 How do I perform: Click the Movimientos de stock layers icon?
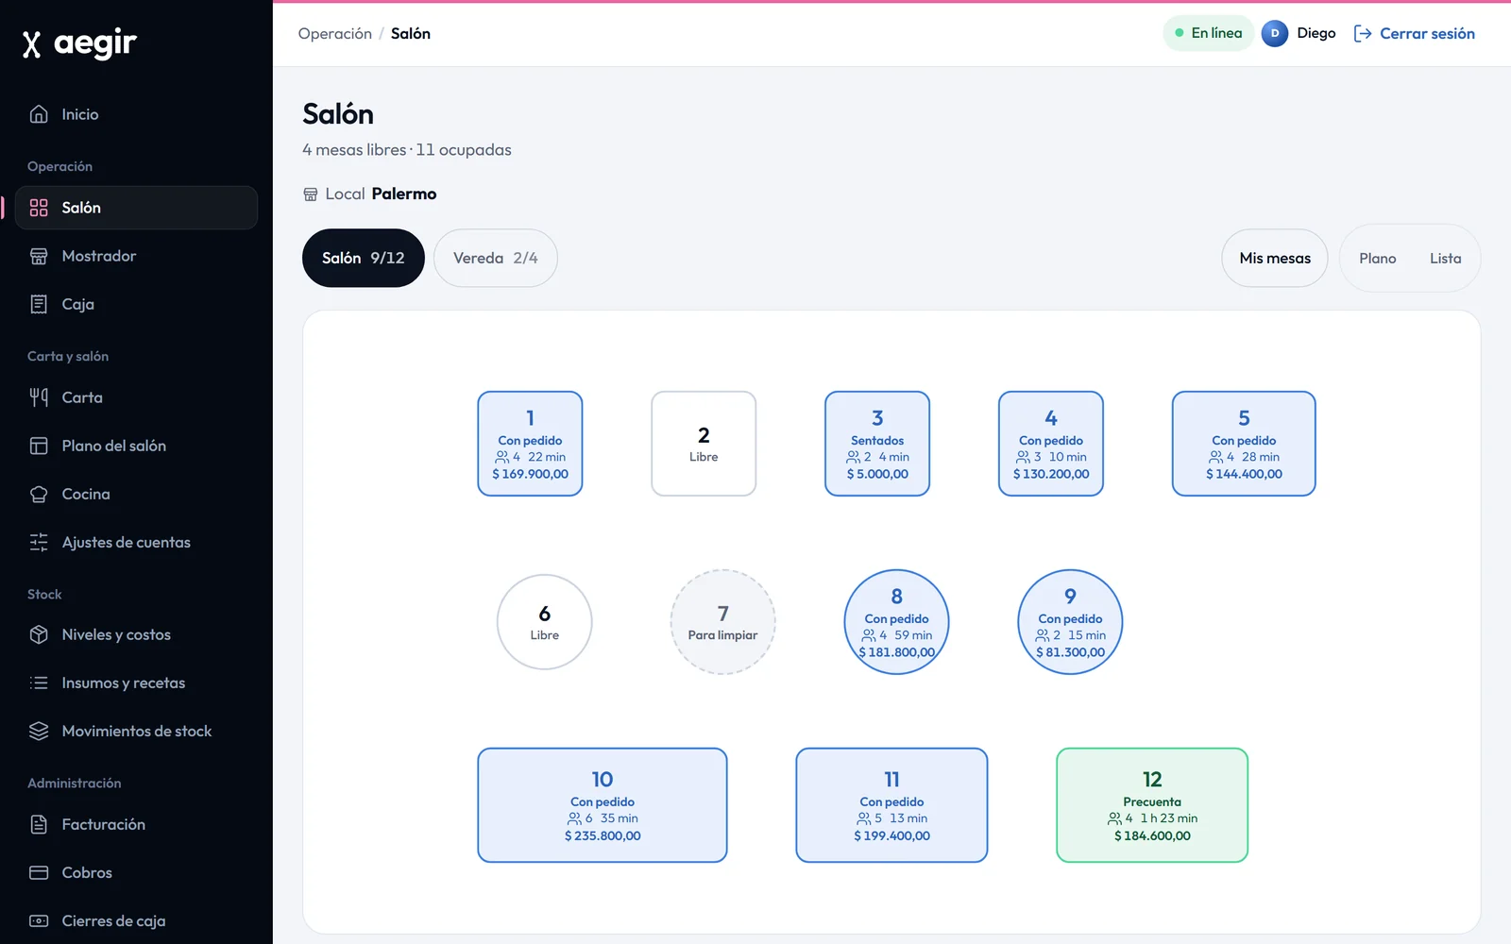(39, 731)
